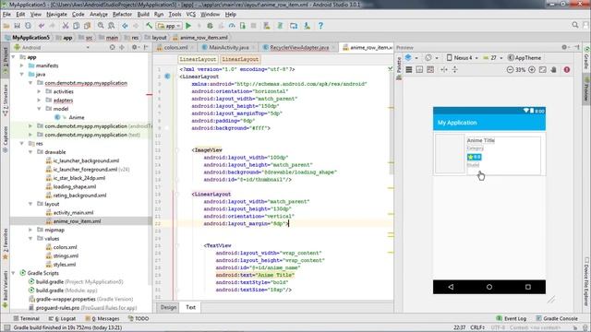The width and height of the screenshot is (591, 332).
Task: Open design surface layers dropdown
Action: pyautogui.click(x=411, y=57)
